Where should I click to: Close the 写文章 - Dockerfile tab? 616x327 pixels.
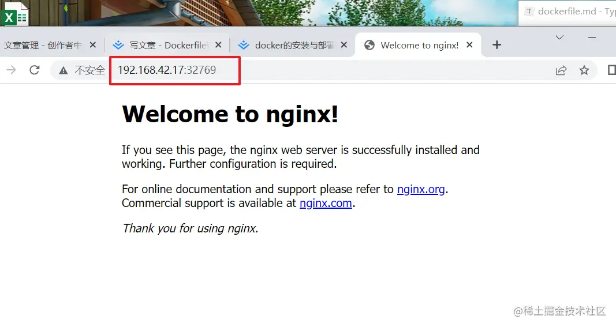(218, 45)
